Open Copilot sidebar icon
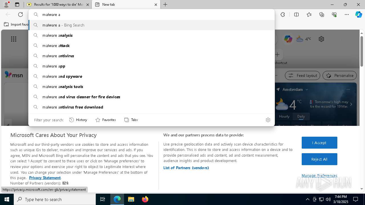Image resolution: width=365 pixels, height=205 pixels. click(x=358, y=15)
